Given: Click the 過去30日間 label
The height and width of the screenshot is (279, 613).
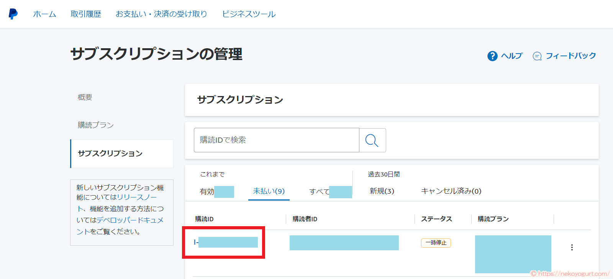Looking at the screenshot, I should point(384,174).
